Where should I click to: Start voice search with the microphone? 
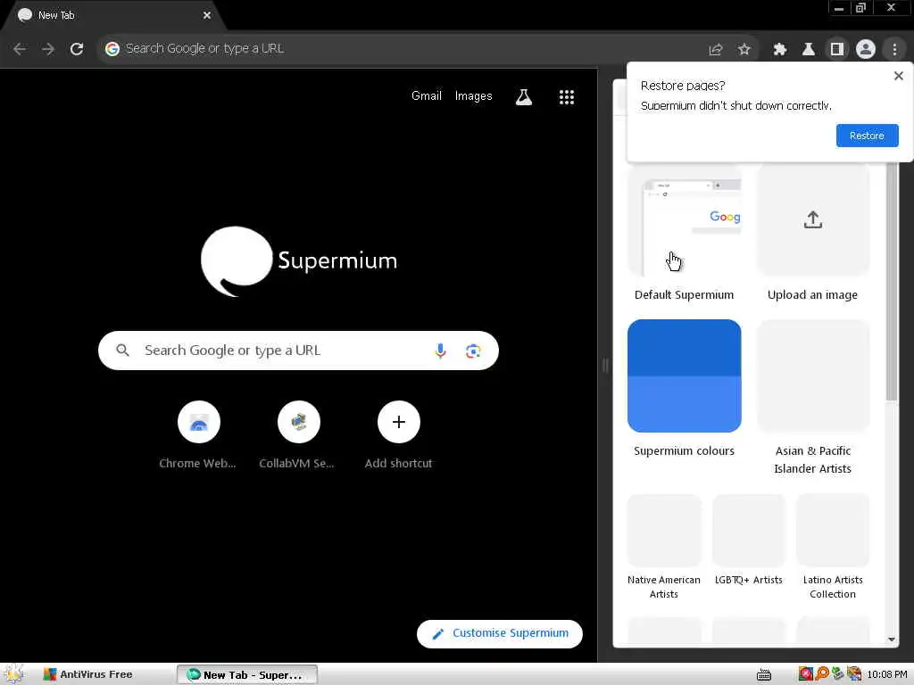pyautogui.click(x=440, y=351)
